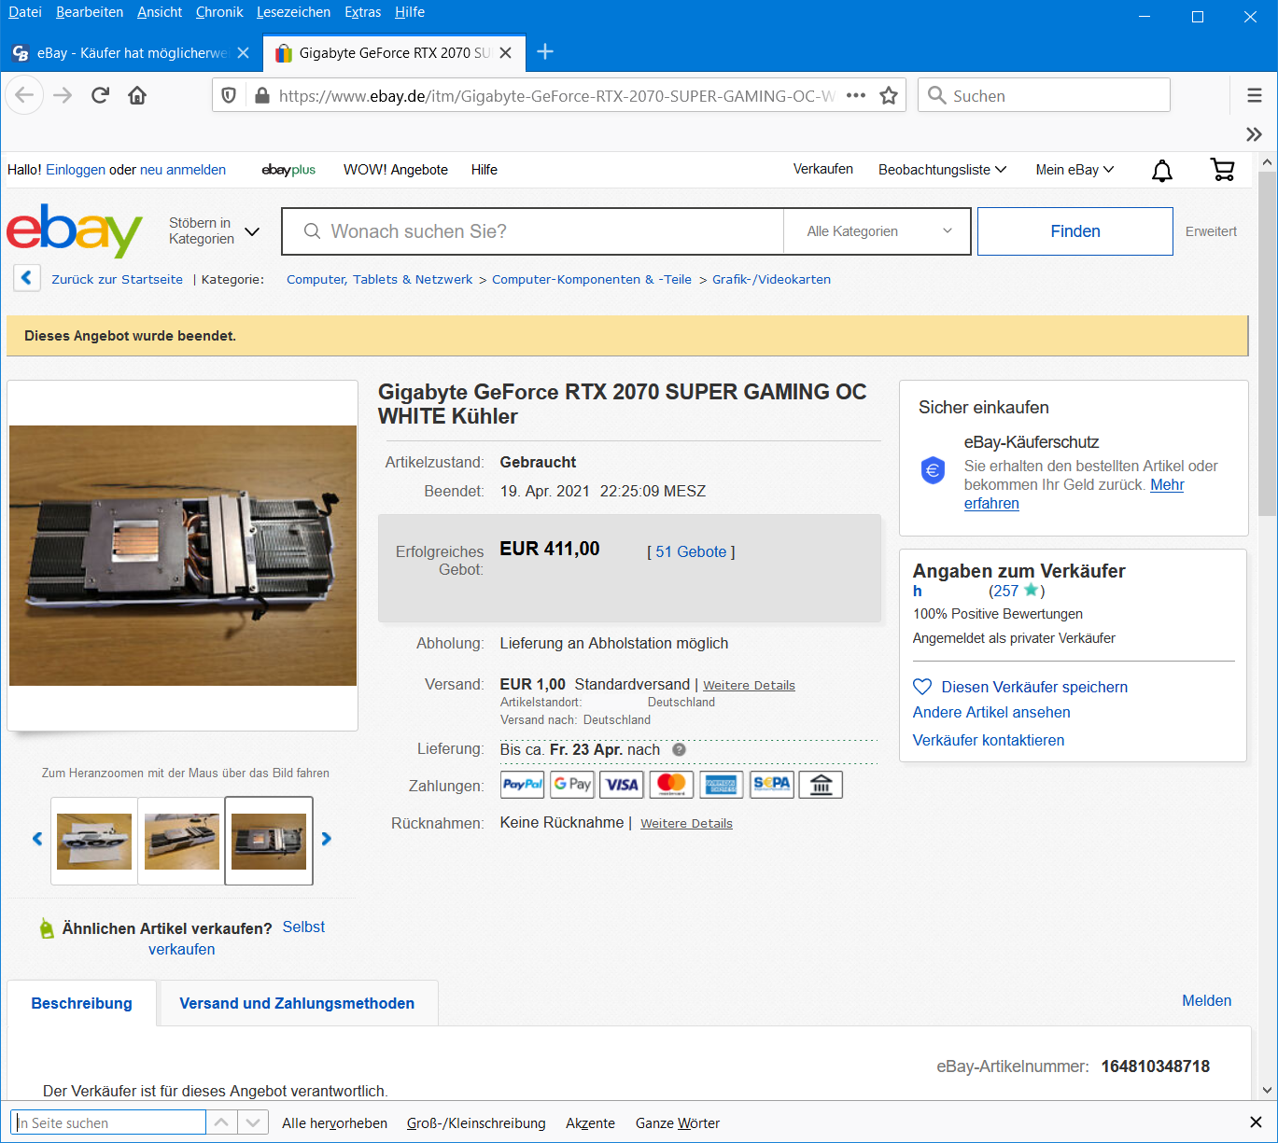Click the bank transfer payment icon
1278x1143 pixels.
[821, 785]
